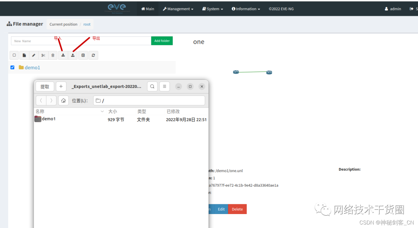Image resolution: width=418 pixels, height=228 pixels.
Task: Click the refresh file list icon
Action: 93,55
